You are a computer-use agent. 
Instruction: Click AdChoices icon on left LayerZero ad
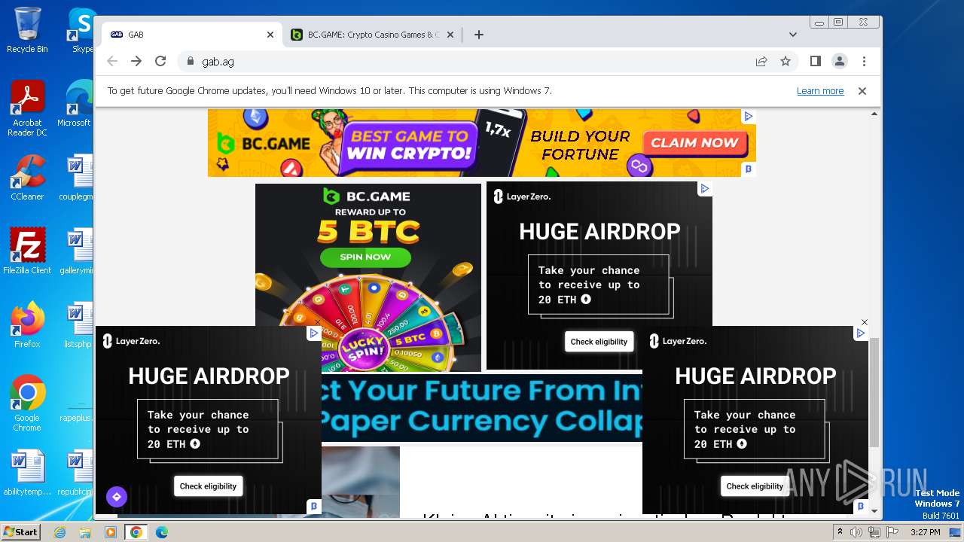pos(314,333)
